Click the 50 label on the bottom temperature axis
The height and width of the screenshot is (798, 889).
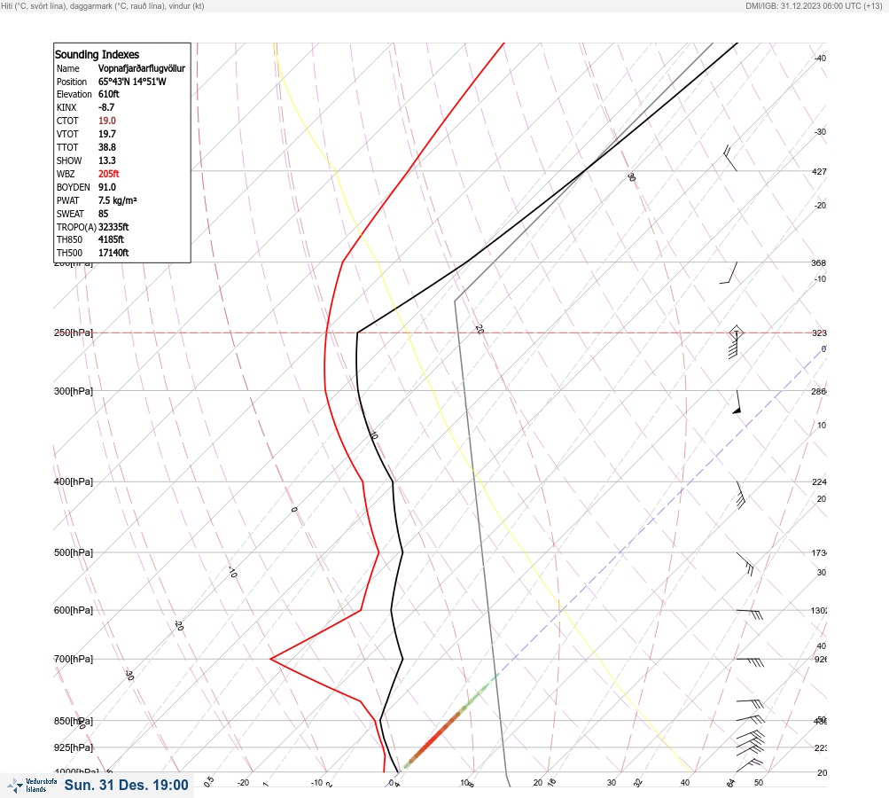point(759,783)
